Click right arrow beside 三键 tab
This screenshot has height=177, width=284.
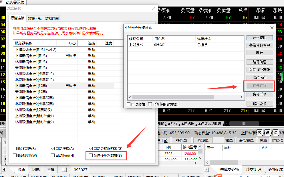pos(64,170)
